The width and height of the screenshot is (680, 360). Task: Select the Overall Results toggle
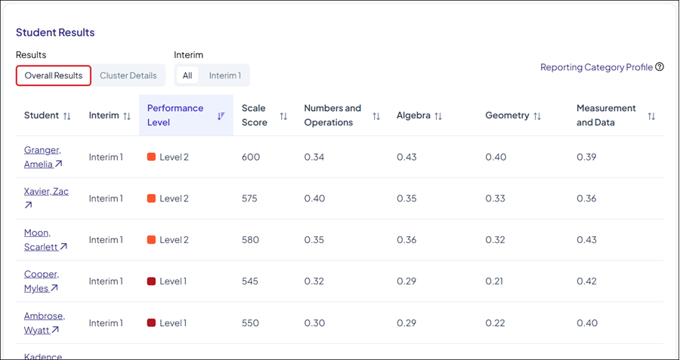(54, 75)
